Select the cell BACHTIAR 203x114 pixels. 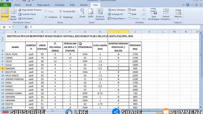point(15,72)
